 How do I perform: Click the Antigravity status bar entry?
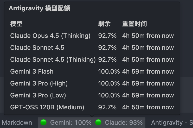coord(172,123)
